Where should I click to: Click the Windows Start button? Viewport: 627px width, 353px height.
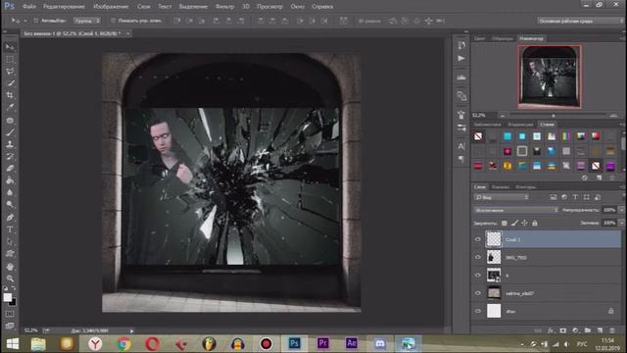[13, 344]
